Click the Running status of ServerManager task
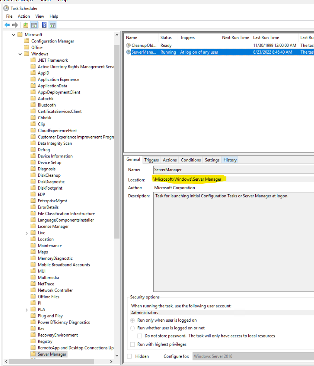The image size is (314, 366). [168, 52]
